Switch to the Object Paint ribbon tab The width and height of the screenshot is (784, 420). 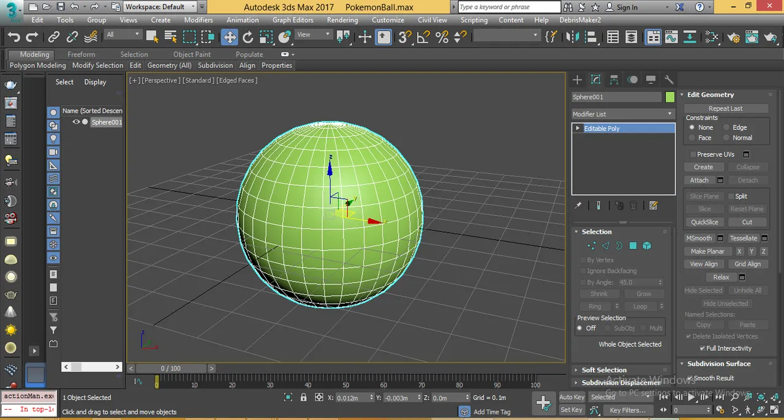coord(192,54)
